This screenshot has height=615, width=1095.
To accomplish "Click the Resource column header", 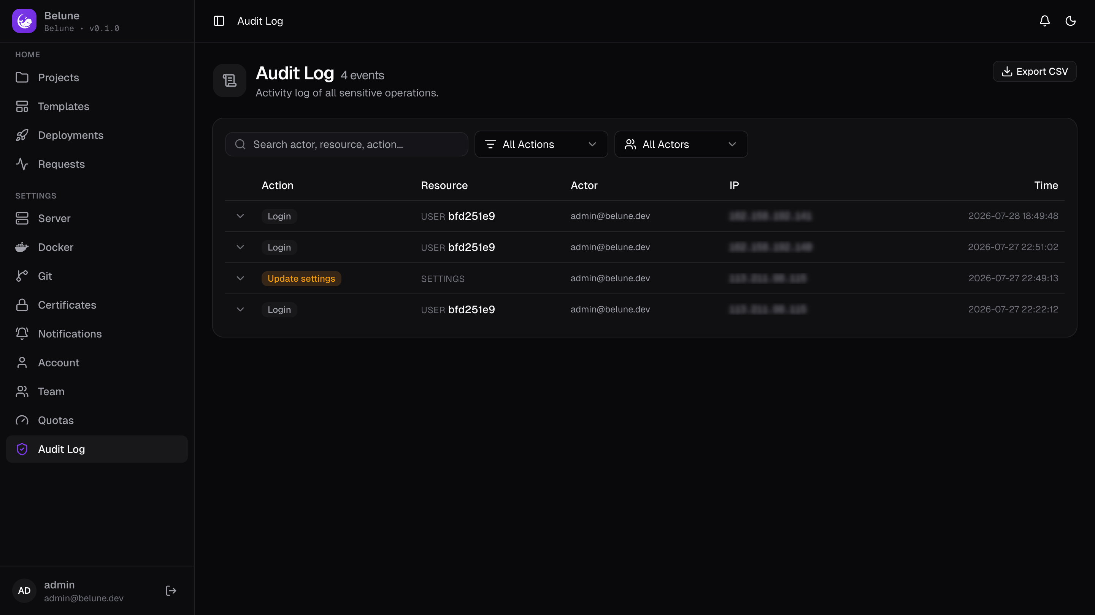I will [444, 185].
